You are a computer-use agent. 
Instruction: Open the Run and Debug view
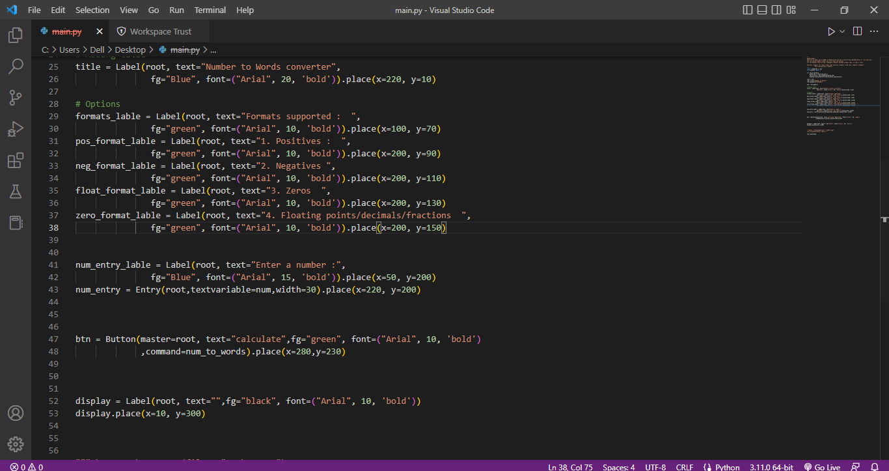16,129
